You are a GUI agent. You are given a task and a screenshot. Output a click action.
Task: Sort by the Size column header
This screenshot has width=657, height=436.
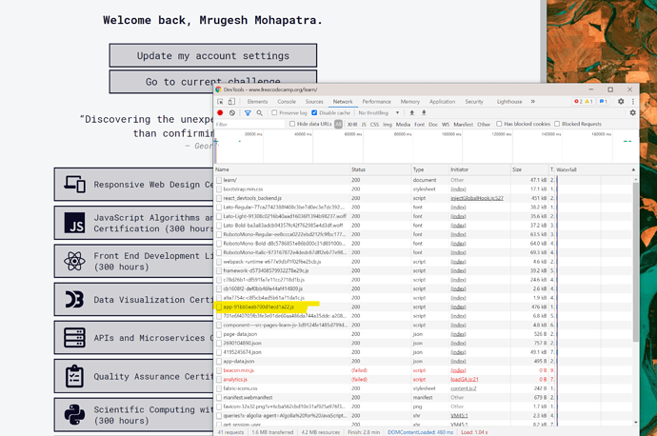529,169
